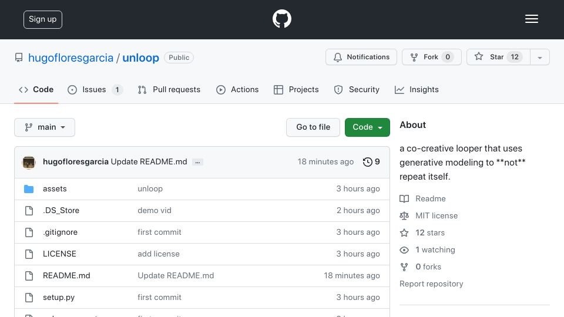Fork the repository using Fork button
Viewport: 564px width, 317px height.
click(432, 57)
